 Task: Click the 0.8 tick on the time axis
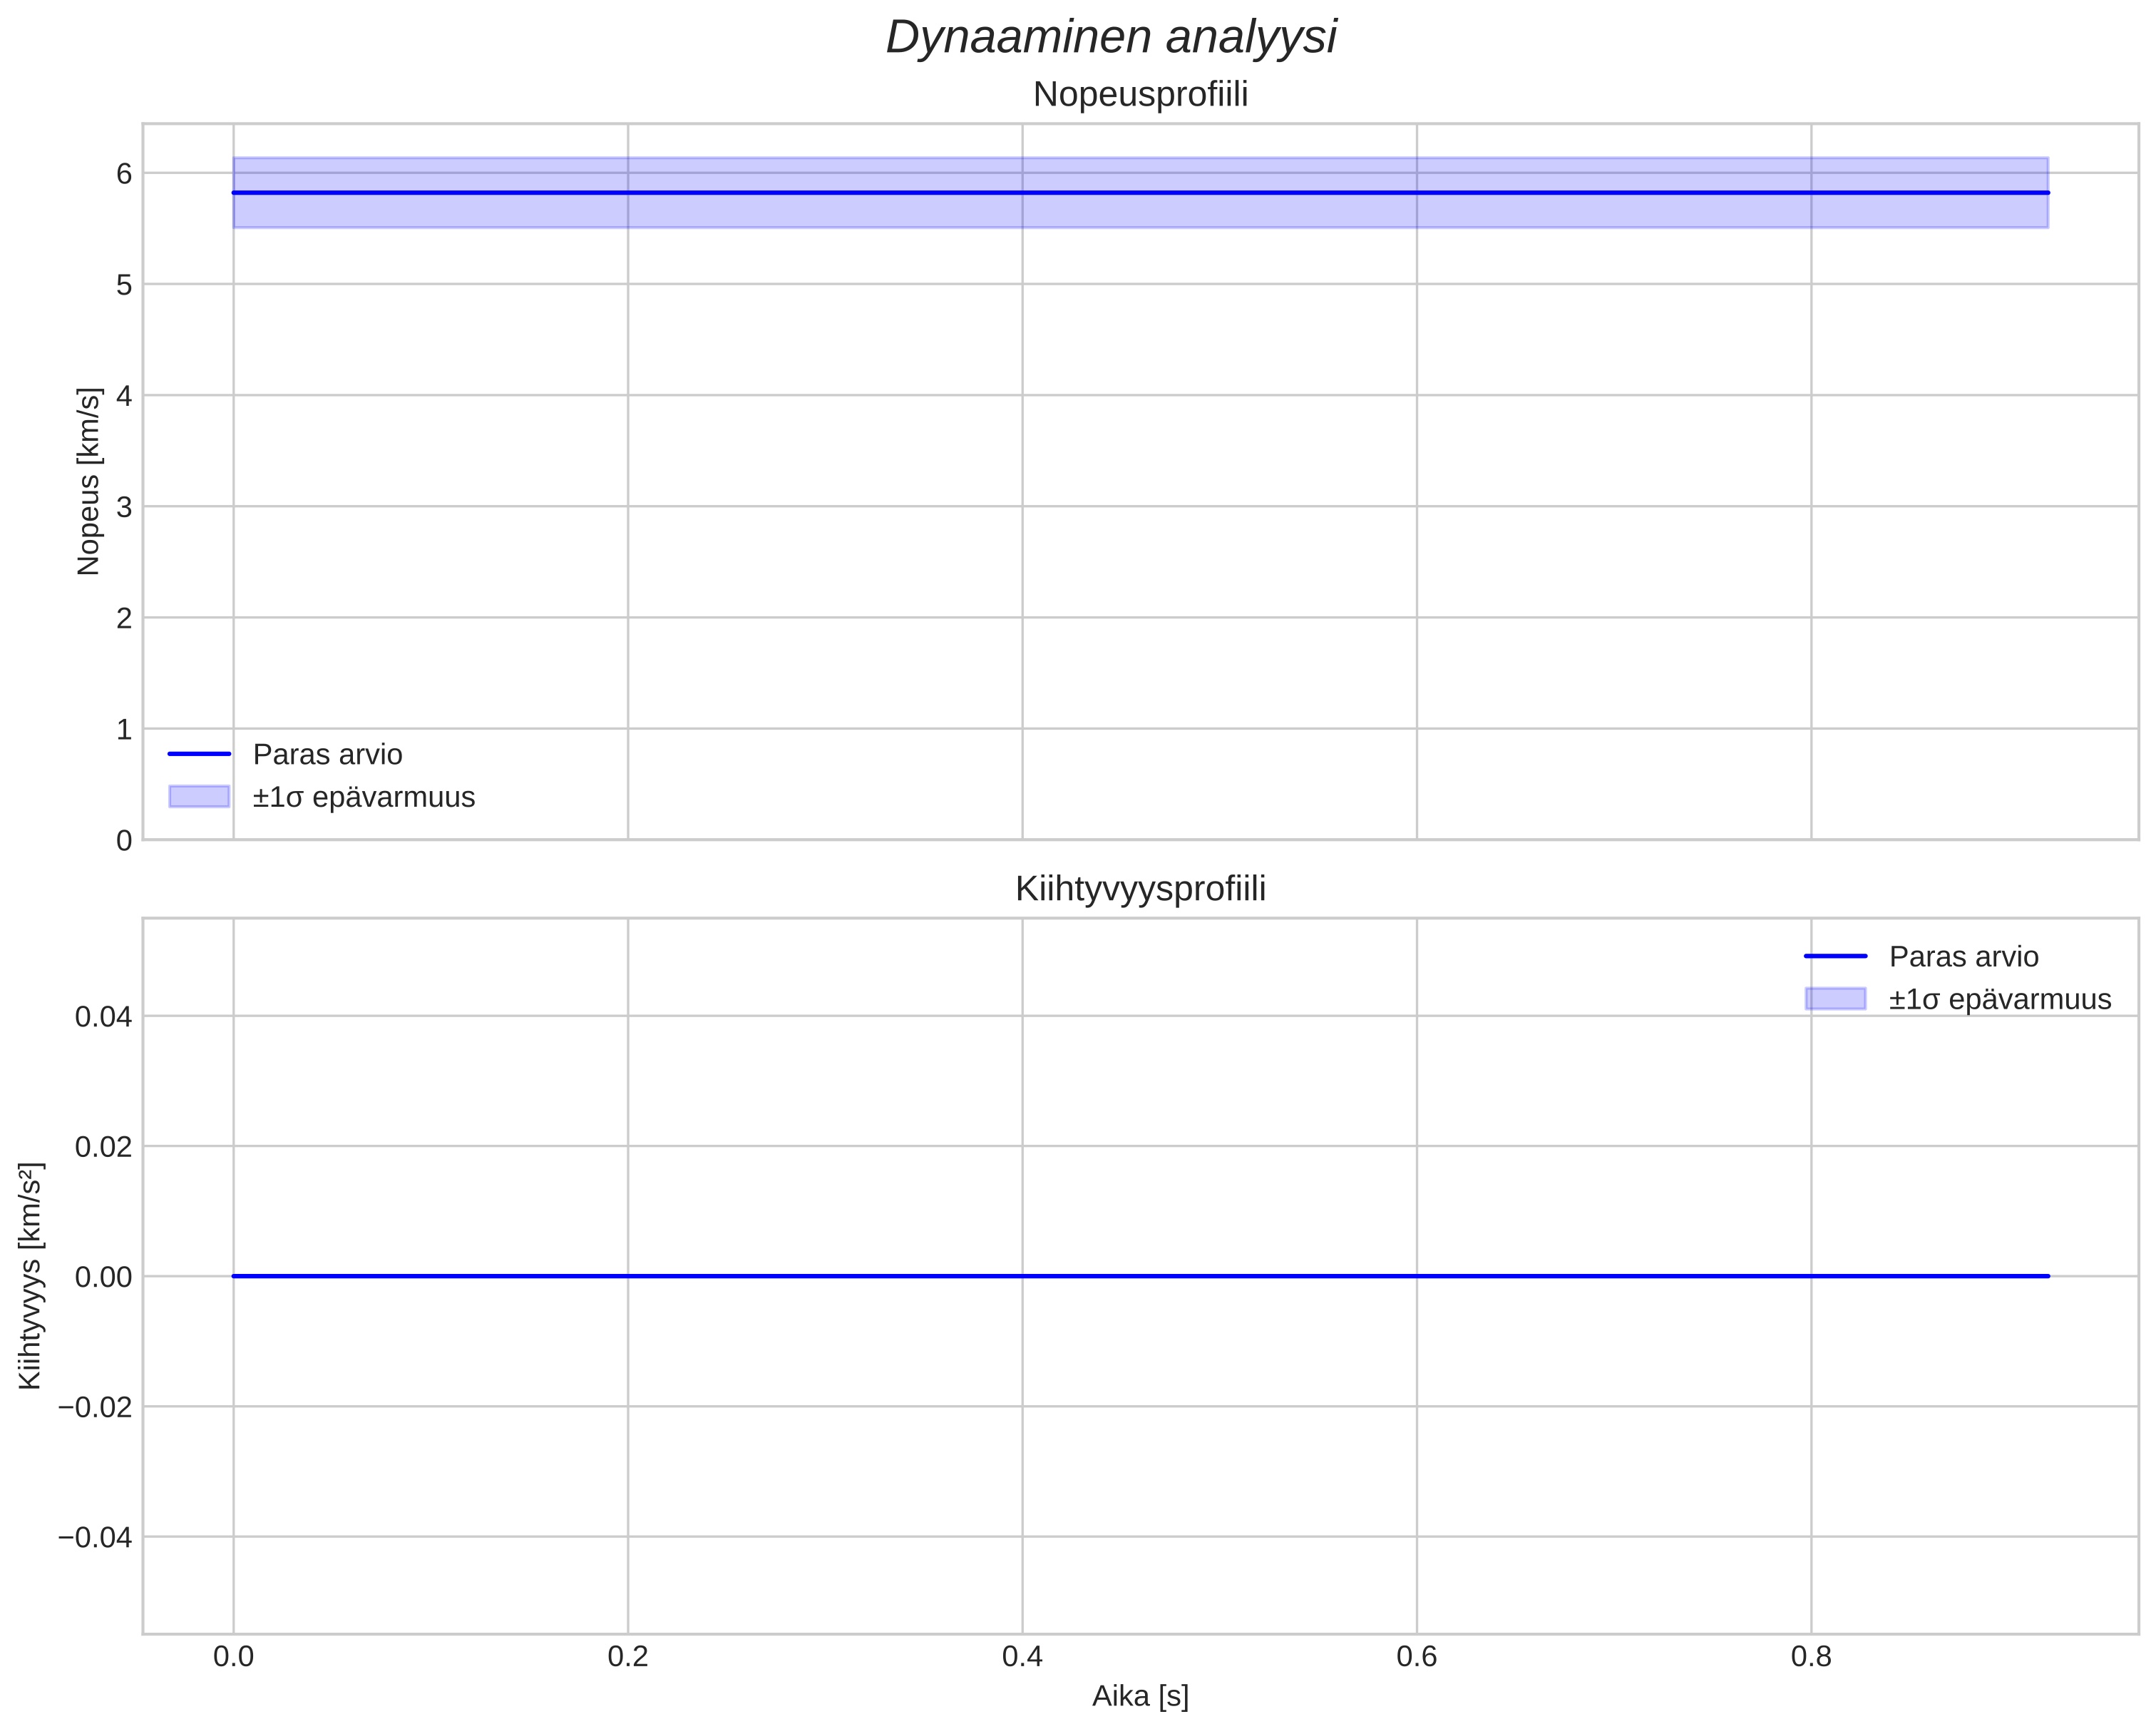point(1811,1657)
